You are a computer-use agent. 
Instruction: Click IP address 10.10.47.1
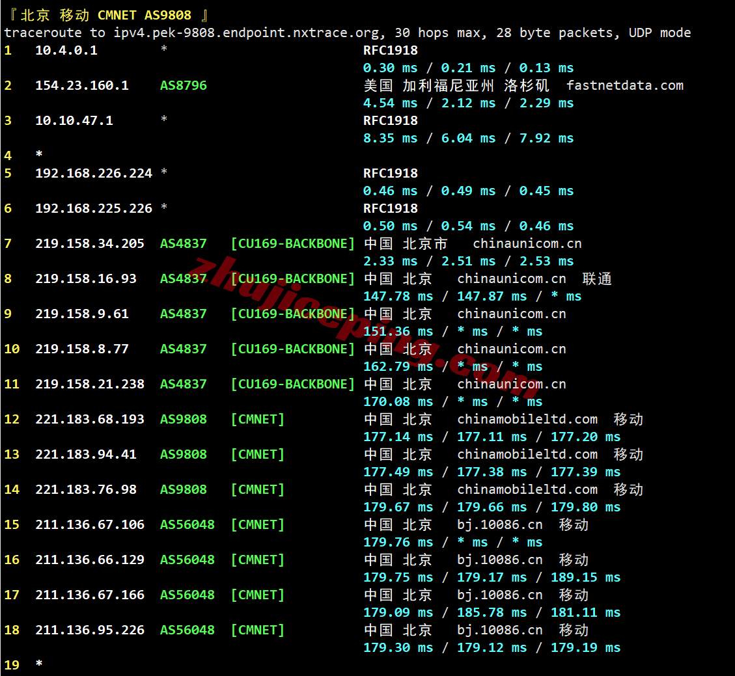click(74, 120)
